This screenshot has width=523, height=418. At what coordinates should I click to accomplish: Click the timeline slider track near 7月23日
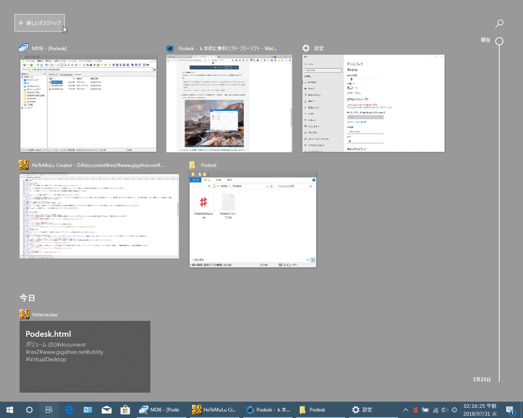tap(499, 380)
